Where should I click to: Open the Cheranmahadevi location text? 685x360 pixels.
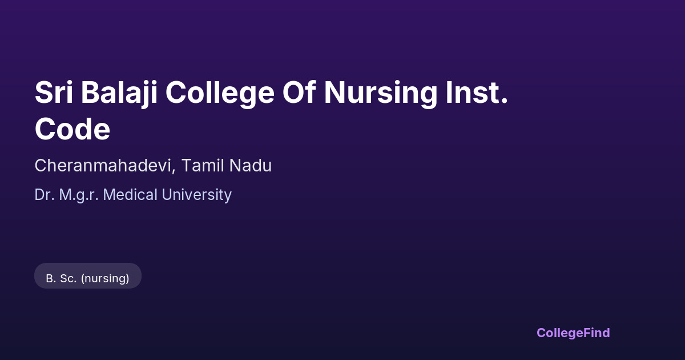coord(104,166)
